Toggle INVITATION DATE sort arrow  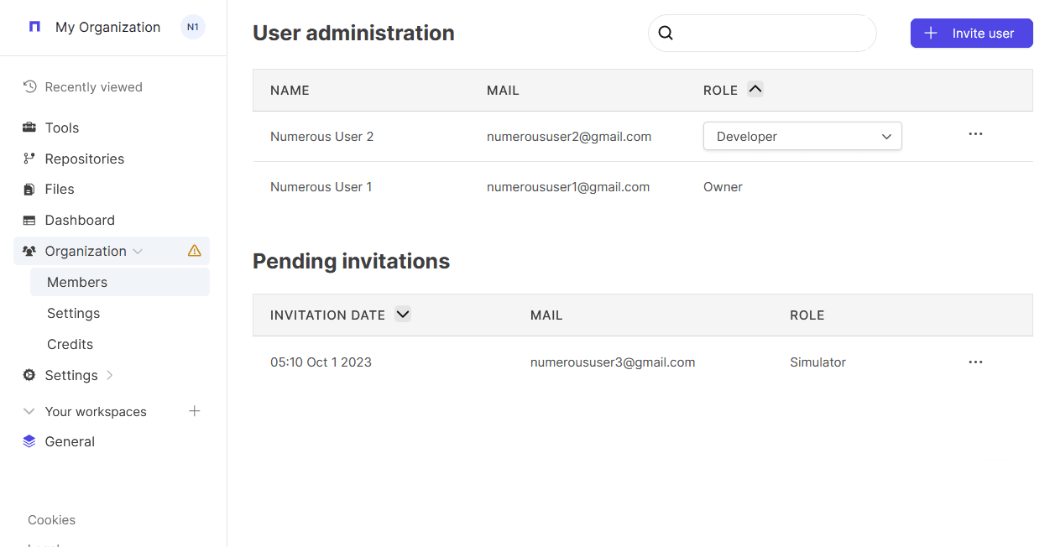tap(403, 315)
